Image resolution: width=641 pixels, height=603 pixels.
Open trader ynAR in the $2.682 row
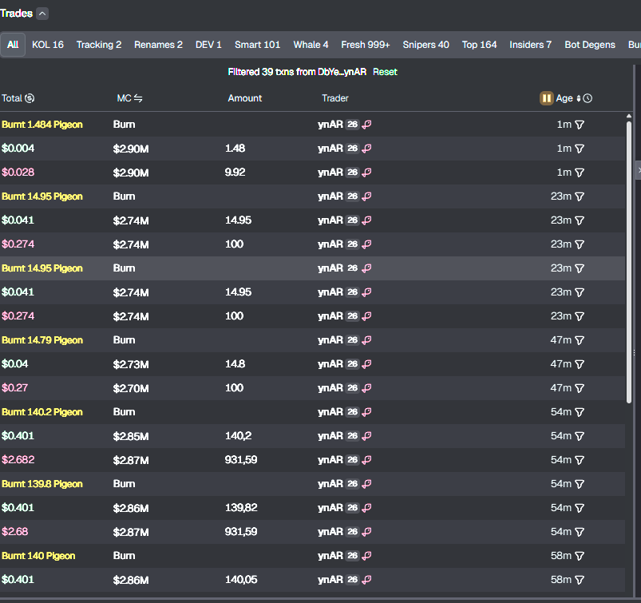point(330,460)
